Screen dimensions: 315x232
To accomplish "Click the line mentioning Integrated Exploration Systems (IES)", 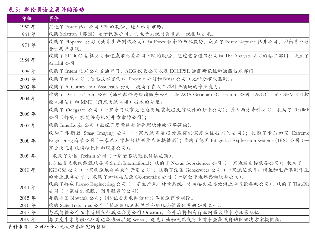I will pos(179,141).
